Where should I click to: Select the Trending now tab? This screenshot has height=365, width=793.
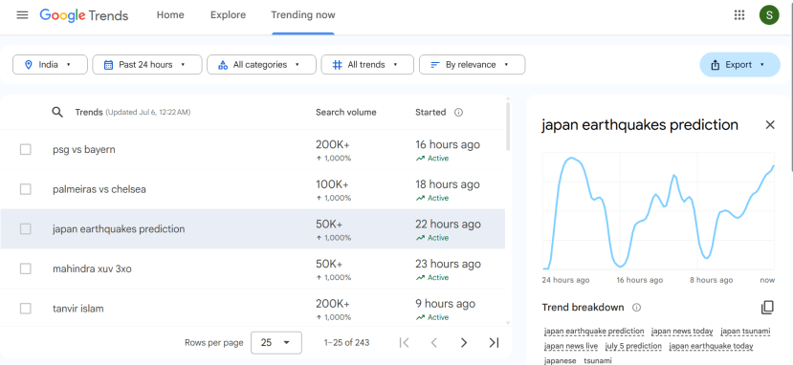(303, 15)
